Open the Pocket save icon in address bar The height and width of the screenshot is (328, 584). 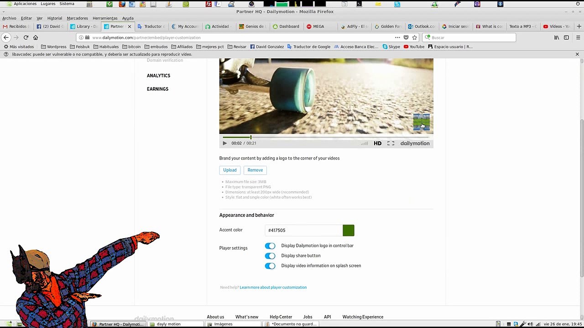[x=406, y=37]
